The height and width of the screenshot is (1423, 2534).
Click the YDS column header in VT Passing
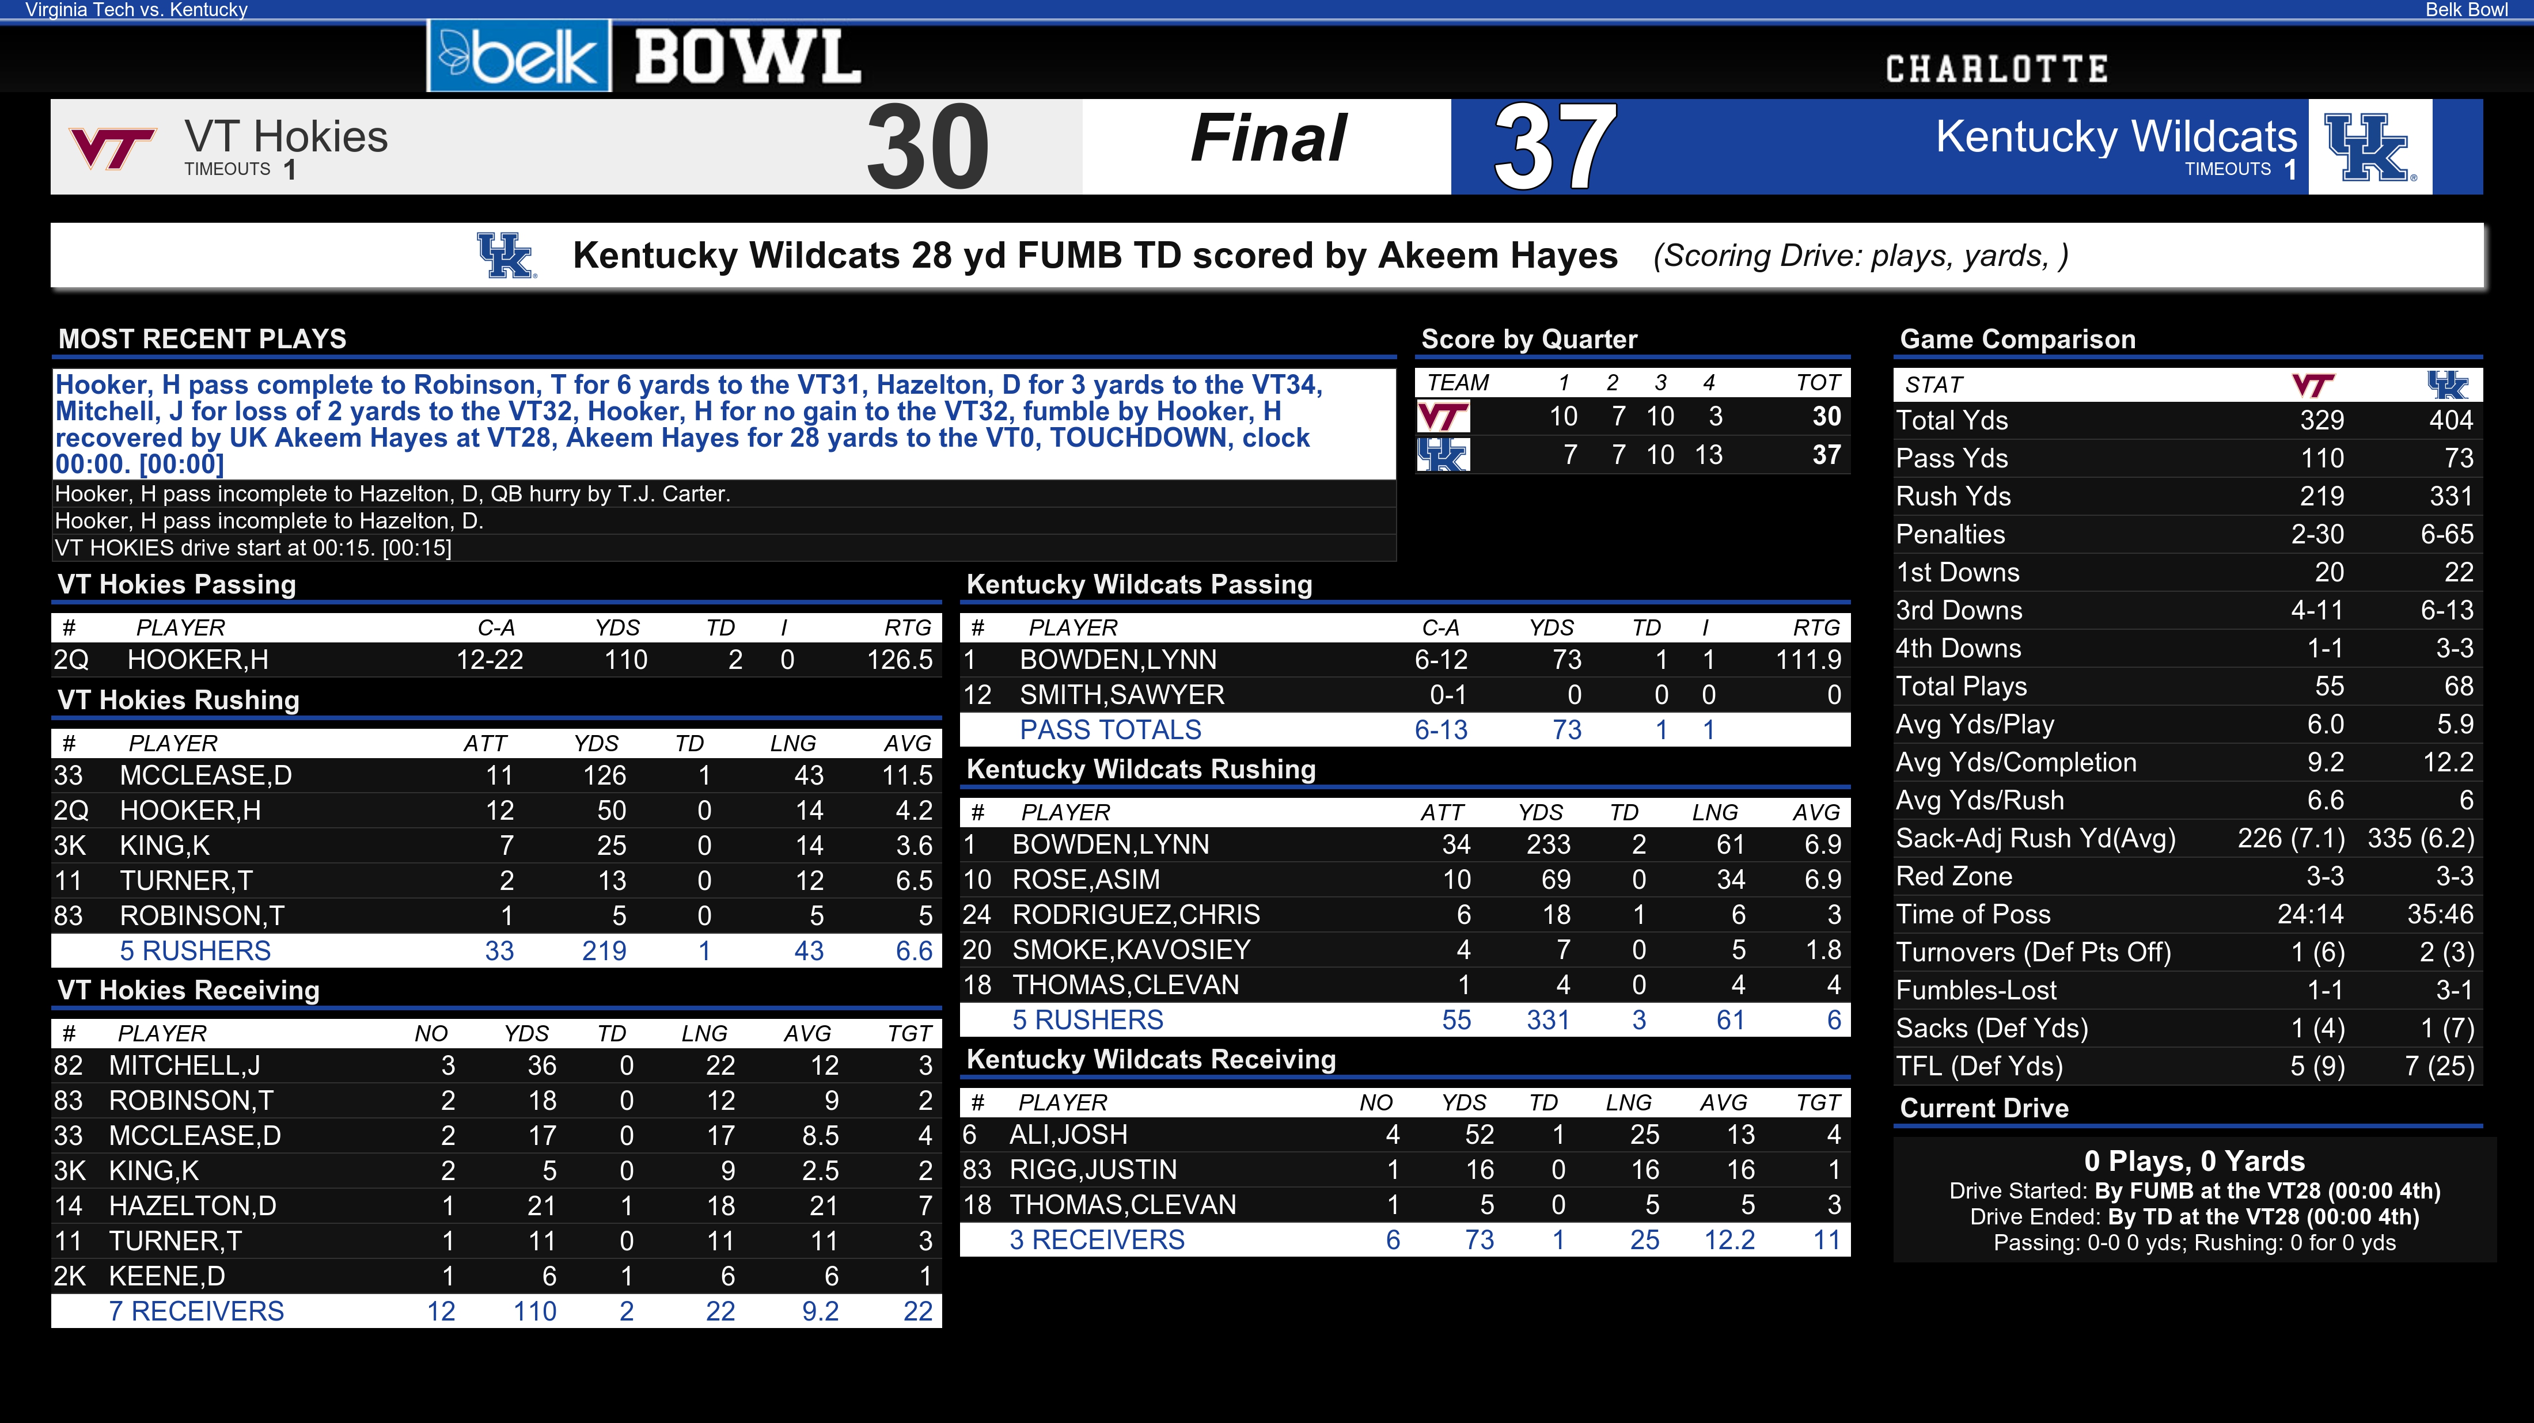618,627
